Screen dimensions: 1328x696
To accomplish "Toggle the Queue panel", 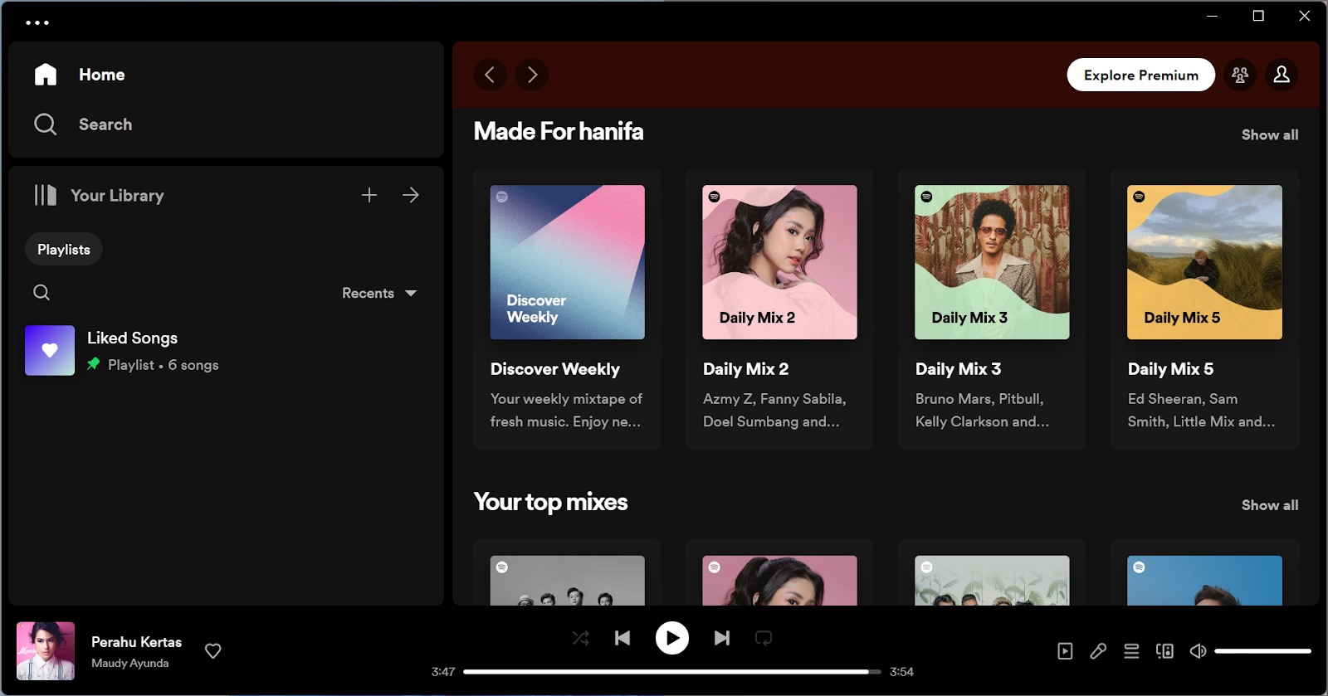I will tap(1131, 651).
